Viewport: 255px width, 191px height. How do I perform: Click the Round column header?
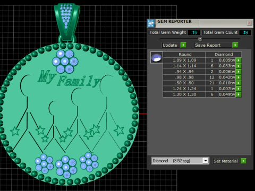click(x=184, y=55)
